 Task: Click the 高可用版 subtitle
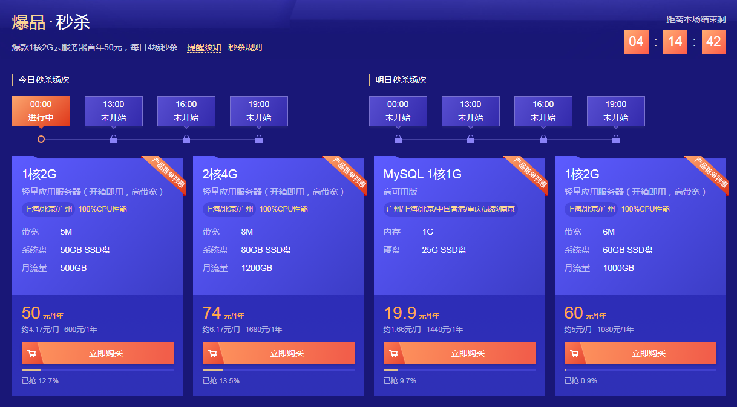pos(401,192)
